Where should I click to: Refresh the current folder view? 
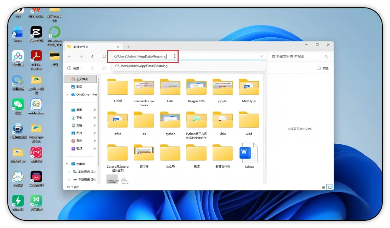104,57
